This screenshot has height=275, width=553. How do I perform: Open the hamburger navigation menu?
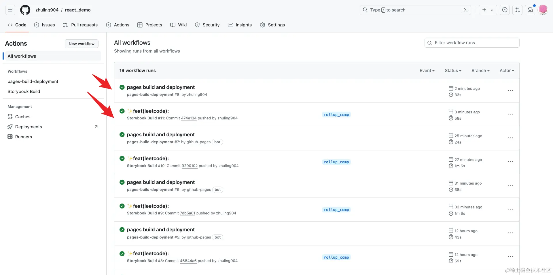[x=10, y=10]
